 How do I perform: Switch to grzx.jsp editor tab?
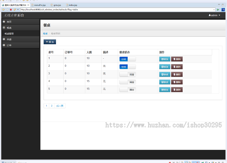pyautogui.click(x=56, y=5)
